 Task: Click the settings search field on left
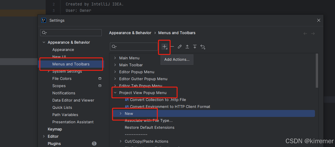(x=71, y=32)
